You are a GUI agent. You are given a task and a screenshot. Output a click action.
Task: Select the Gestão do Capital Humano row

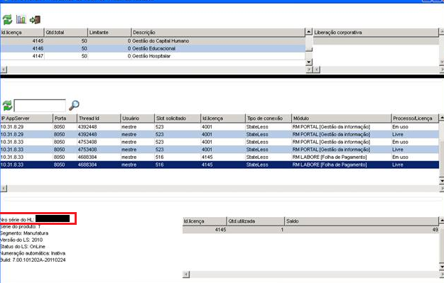(x=153, y=41)
